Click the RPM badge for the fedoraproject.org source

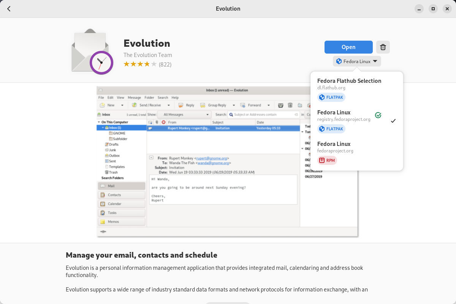click(327, 160)
